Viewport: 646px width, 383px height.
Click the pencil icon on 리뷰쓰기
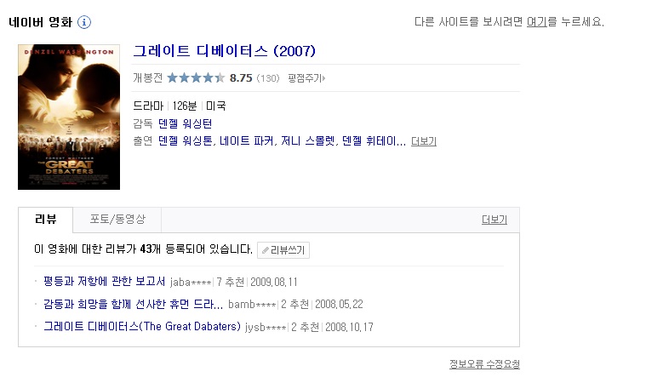tap(266, 250)
